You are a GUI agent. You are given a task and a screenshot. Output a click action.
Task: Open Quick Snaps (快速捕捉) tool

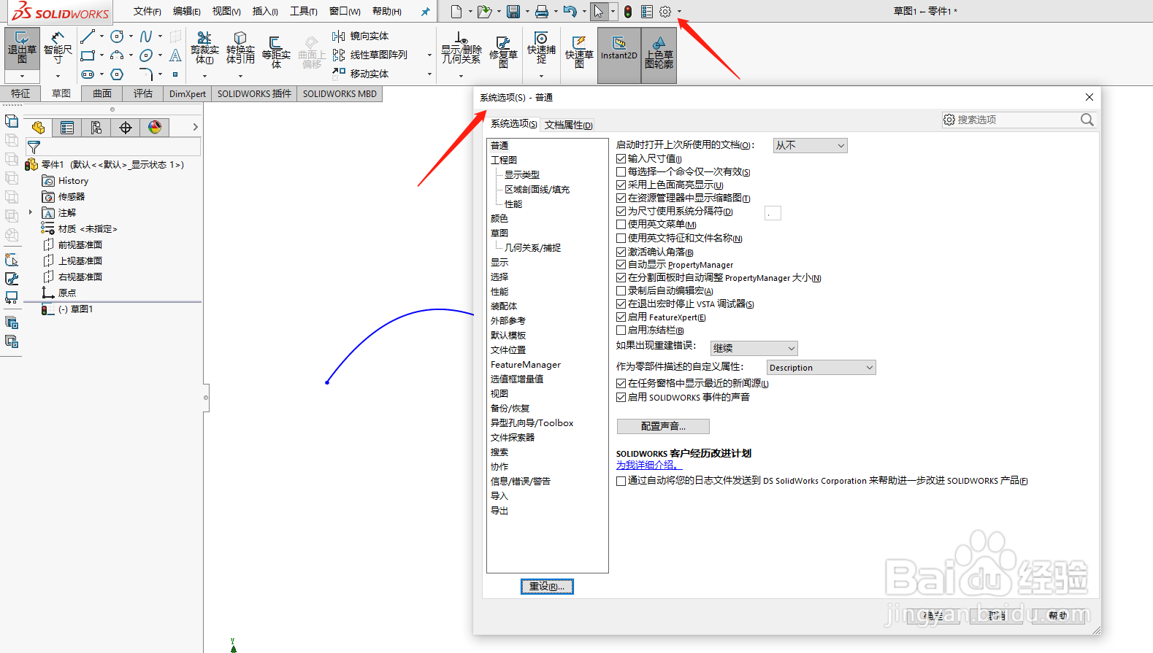541,49
